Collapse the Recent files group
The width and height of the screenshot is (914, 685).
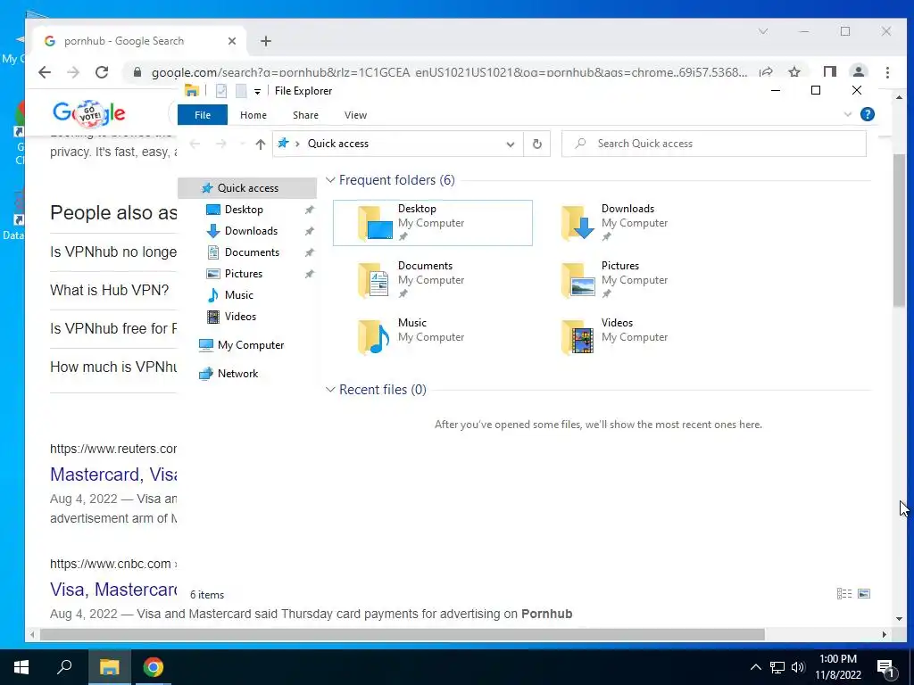330,390
